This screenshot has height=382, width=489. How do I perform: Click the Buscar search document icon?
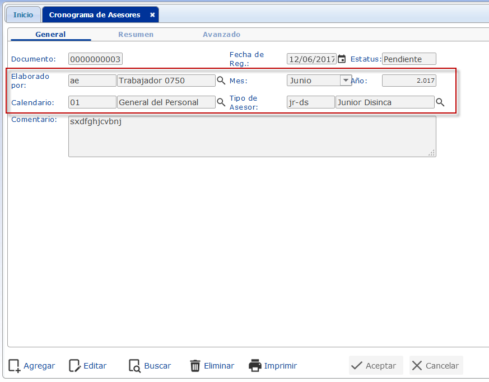click(134, 366)
